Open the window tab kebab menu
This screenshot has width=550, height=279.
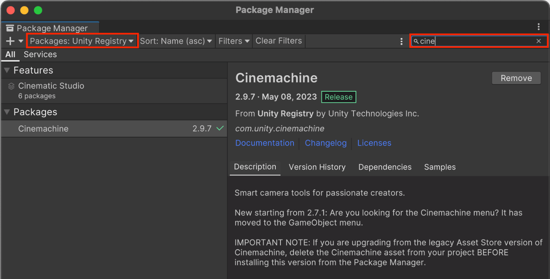[x=539, y=27]
